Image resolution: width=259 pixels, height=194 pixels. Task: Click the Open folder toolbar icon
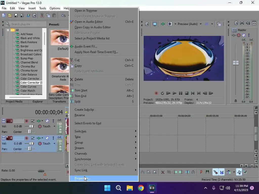coord(10,15)
